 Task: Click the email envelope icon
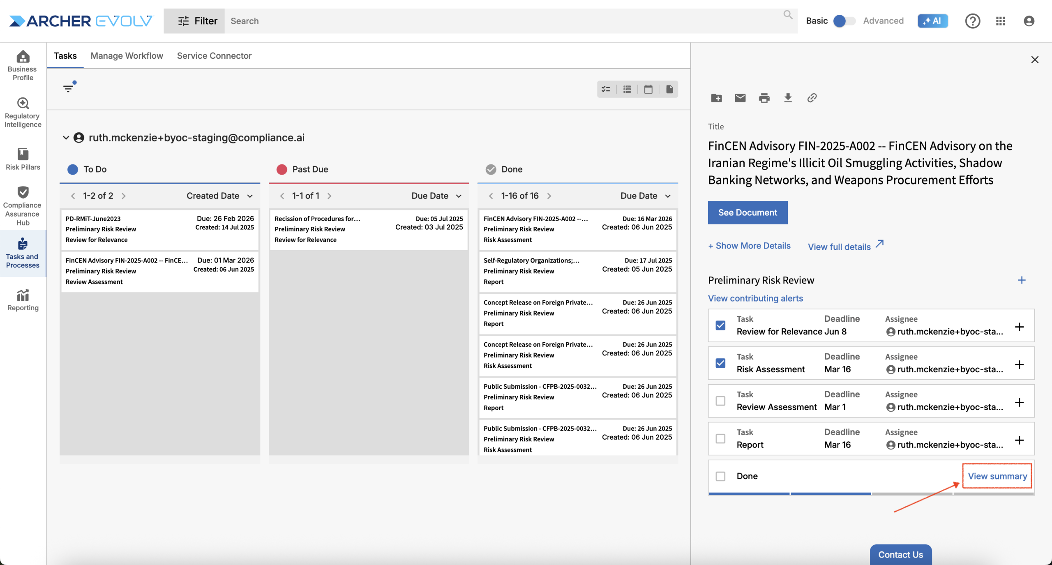[740, 98]
